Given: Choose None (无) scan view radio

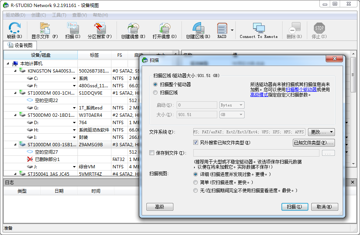Looking at the screenshot, I should point(195,190).
